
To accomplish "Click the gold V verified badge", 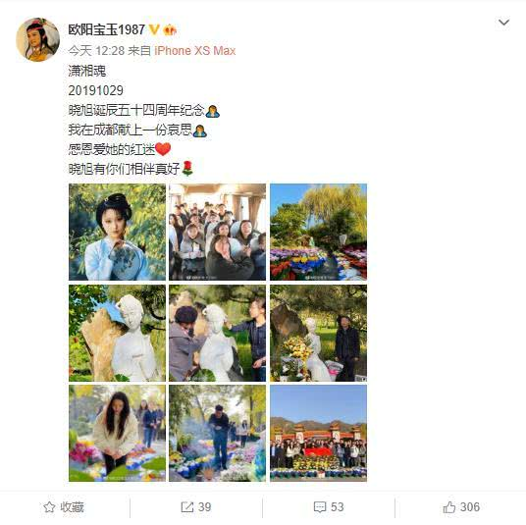I will tap(154, 29).
